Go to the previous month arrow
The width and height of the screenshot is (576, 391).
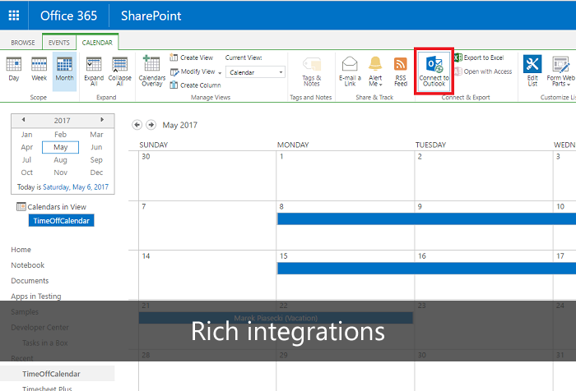(x=137, y=125)
